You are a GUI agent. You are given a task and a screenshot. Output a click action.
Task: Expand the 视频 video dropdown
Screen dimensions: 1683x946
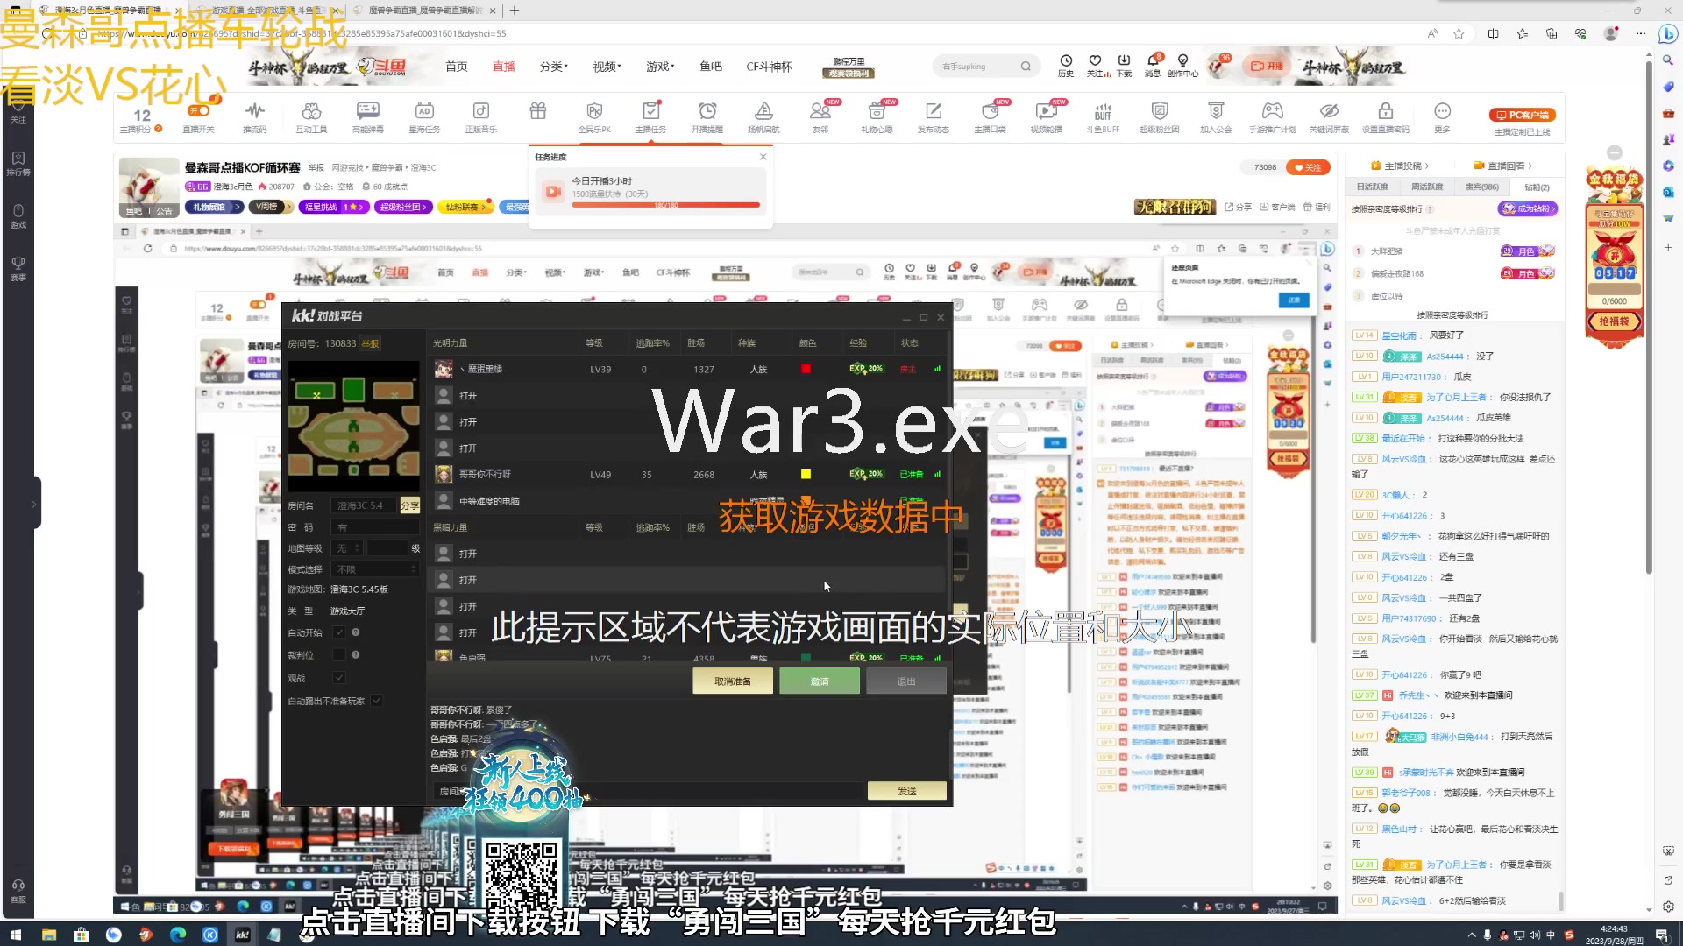pyautogui.click(x=607, y=67)
